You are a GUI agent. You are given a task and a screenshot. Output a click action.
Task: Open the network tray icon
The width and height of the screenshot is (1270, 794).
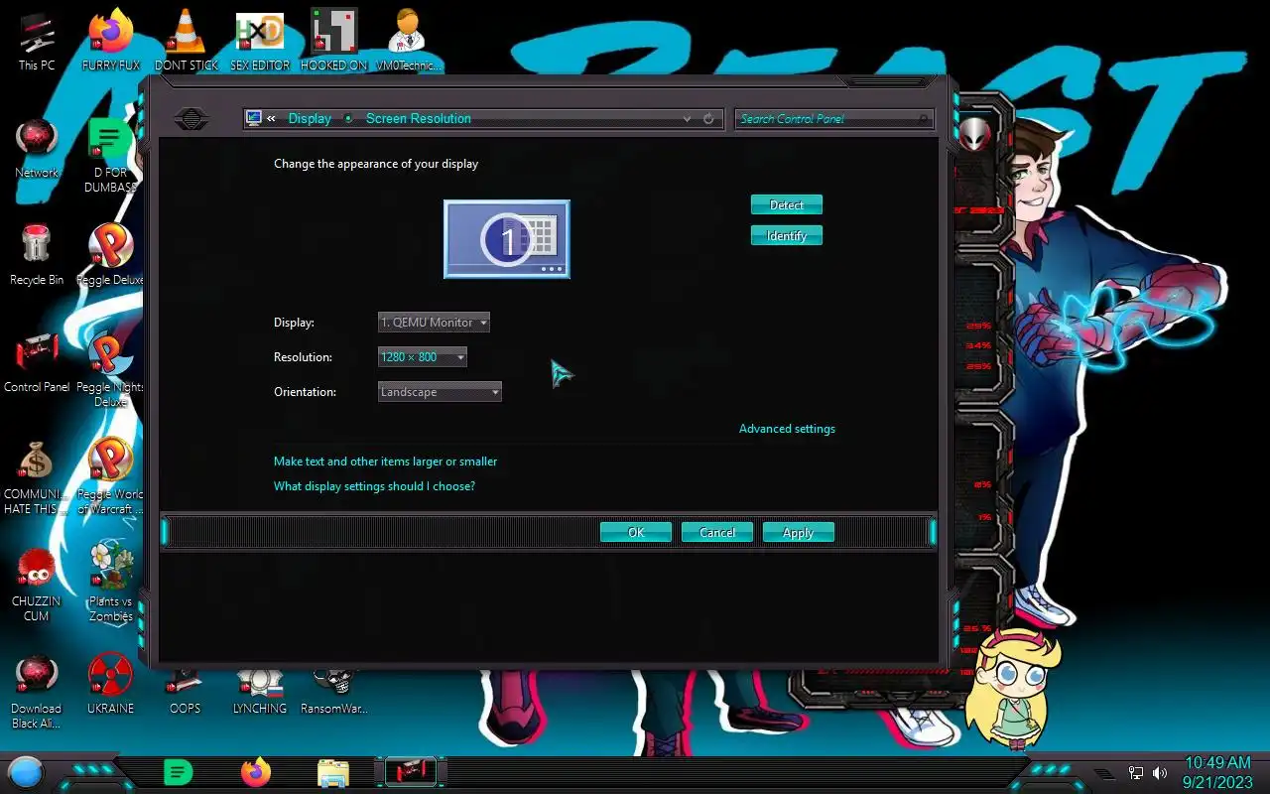click(1136, 773)
